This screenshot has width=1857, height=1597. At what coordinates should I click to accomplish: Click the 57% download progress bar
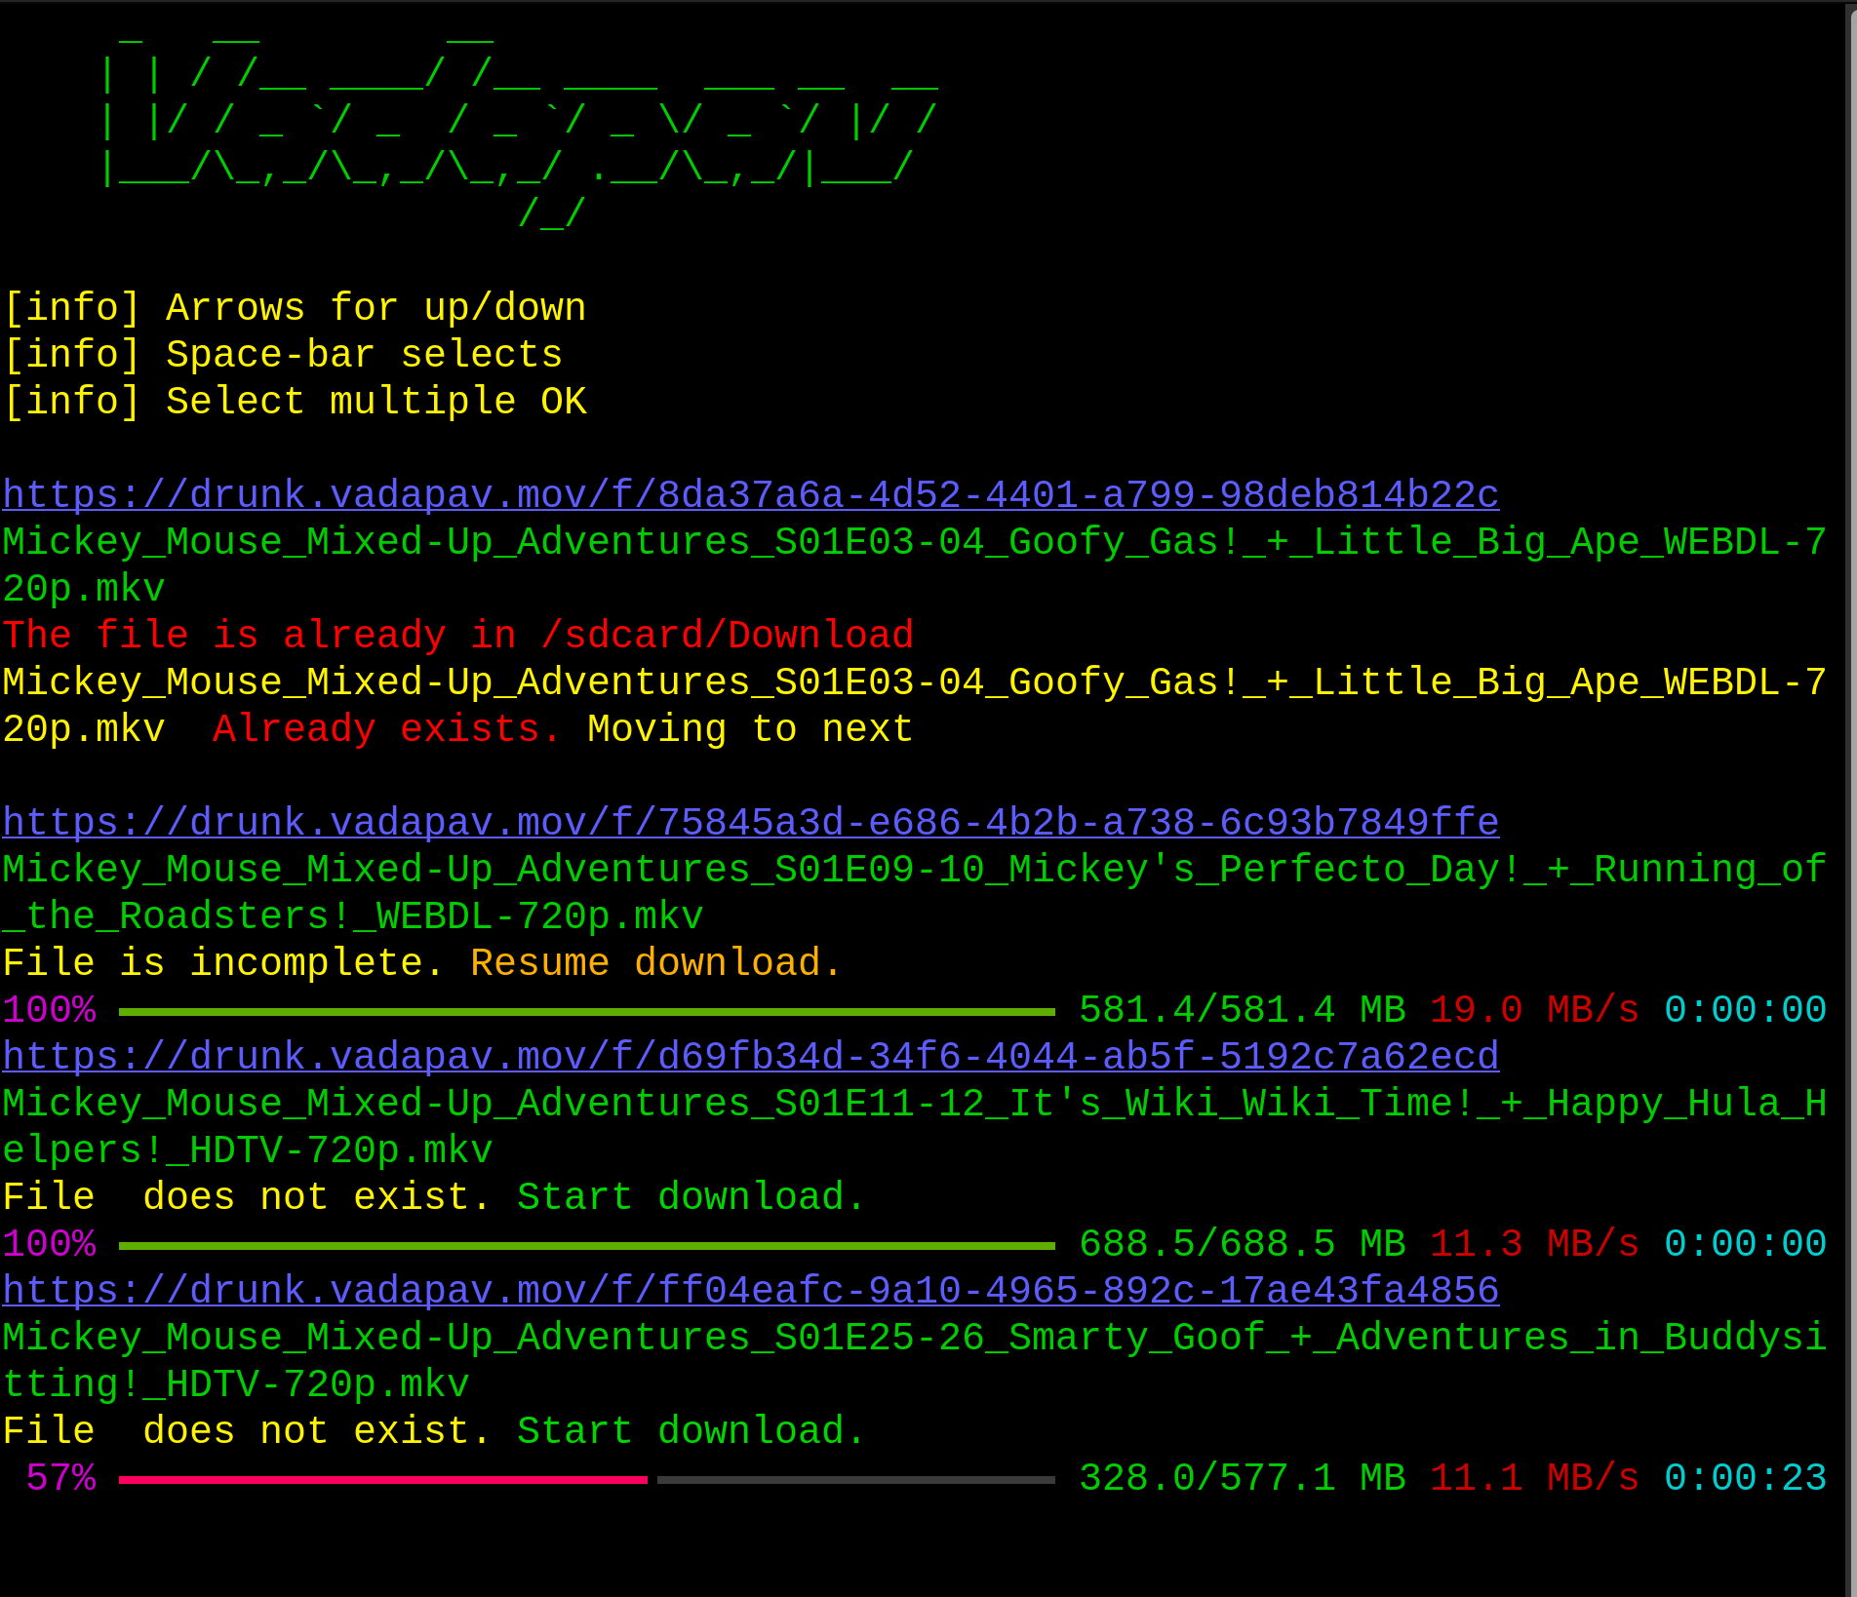point(587,1480)
